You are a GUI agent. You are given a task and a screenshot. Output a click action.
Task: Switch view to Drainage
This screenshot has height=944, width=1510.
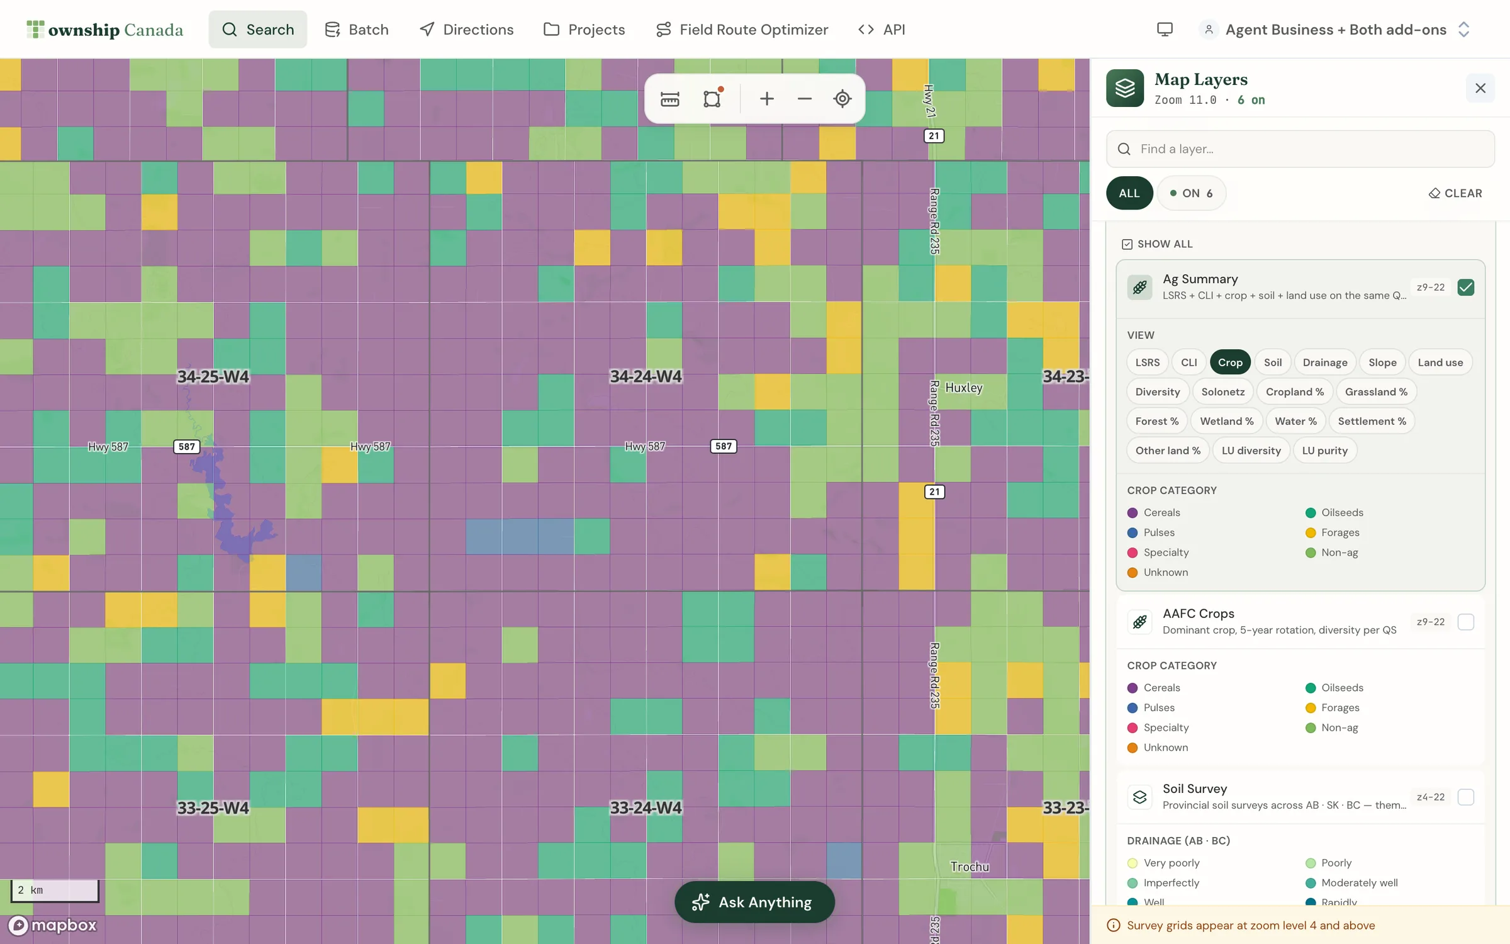(x=1325, y=362)
